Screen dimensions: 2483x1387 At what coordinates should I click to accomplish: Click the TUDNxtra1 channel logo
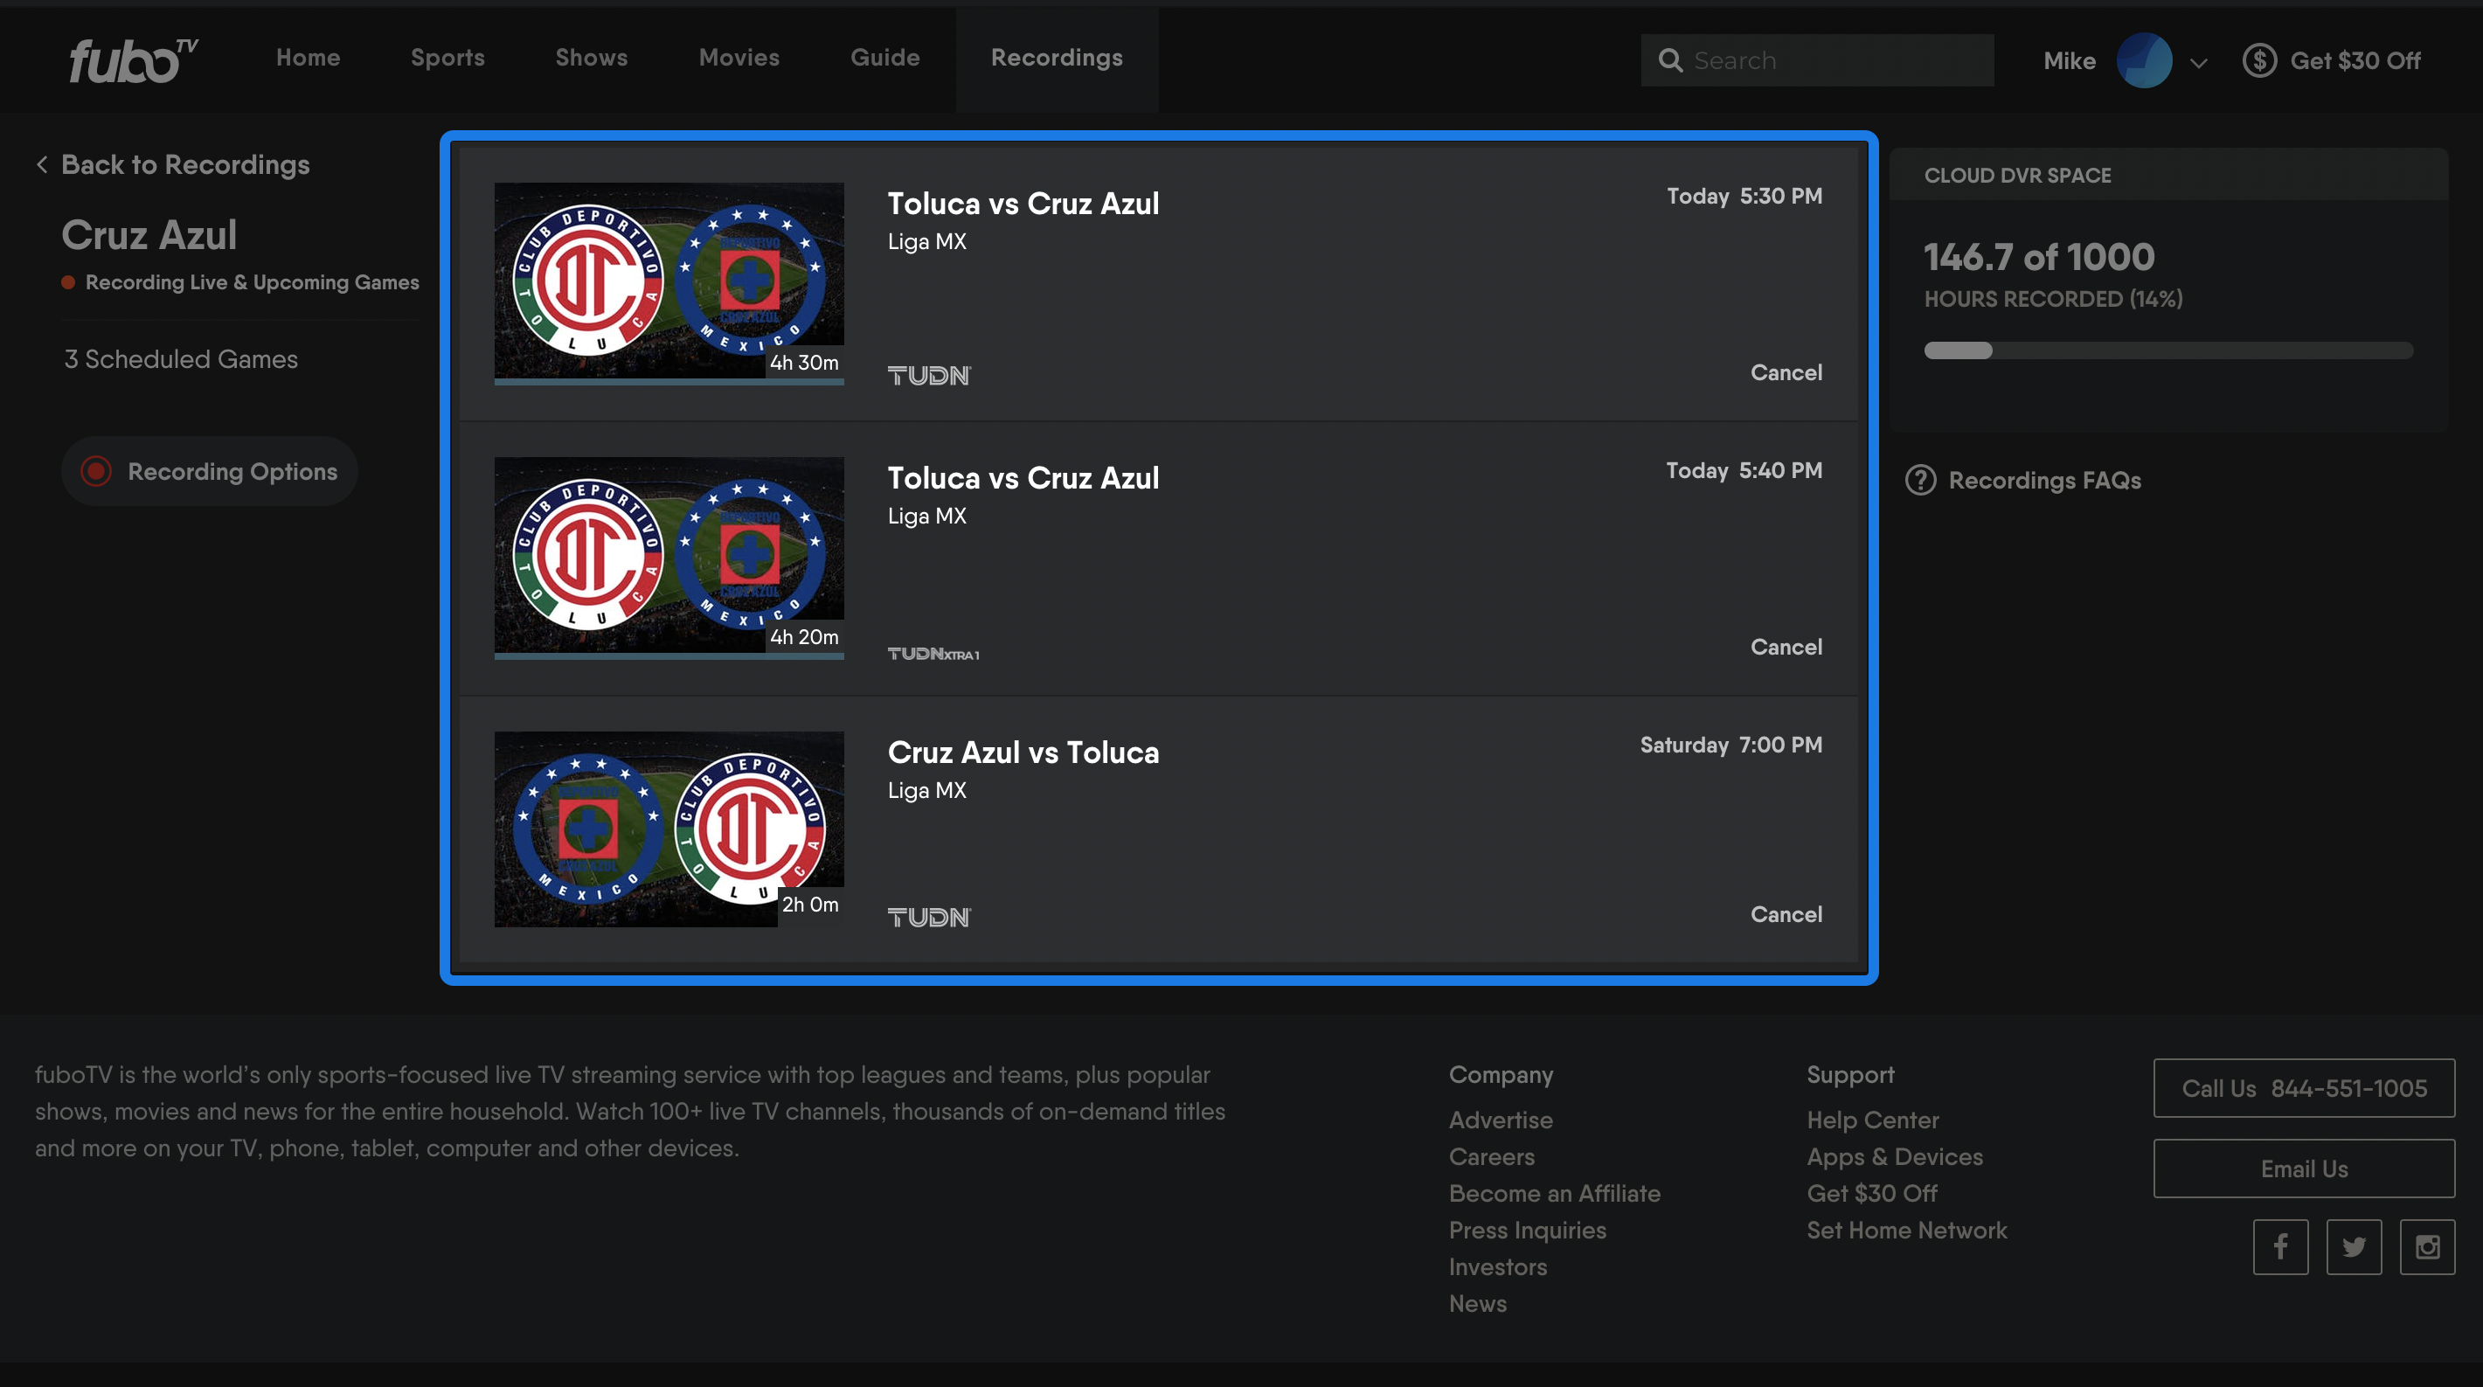[x=933, y=654]
